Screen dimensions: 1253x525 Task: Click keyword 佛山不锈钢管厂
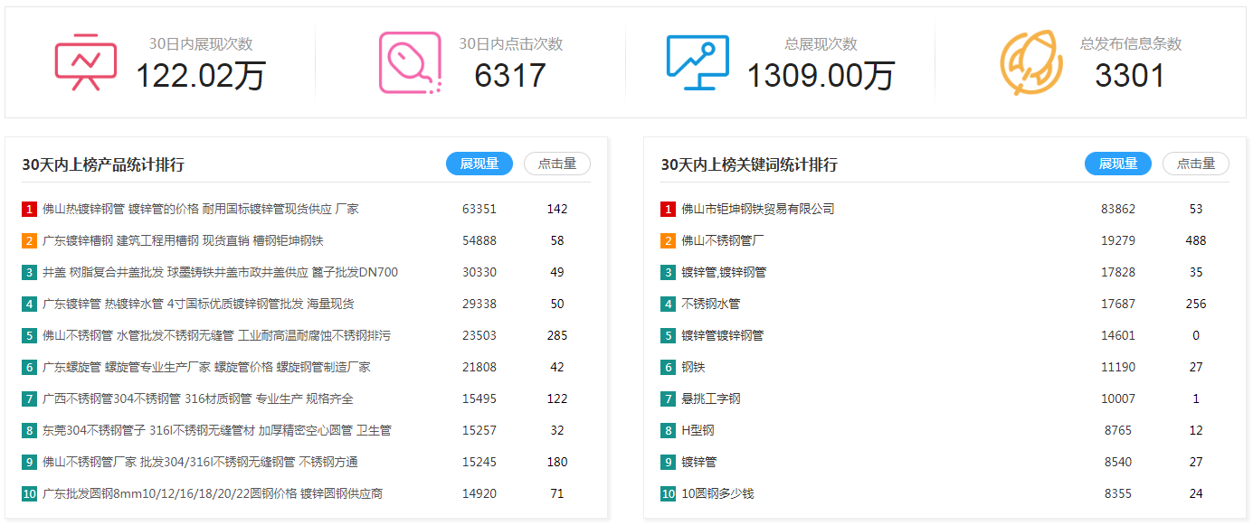point(723,240)
